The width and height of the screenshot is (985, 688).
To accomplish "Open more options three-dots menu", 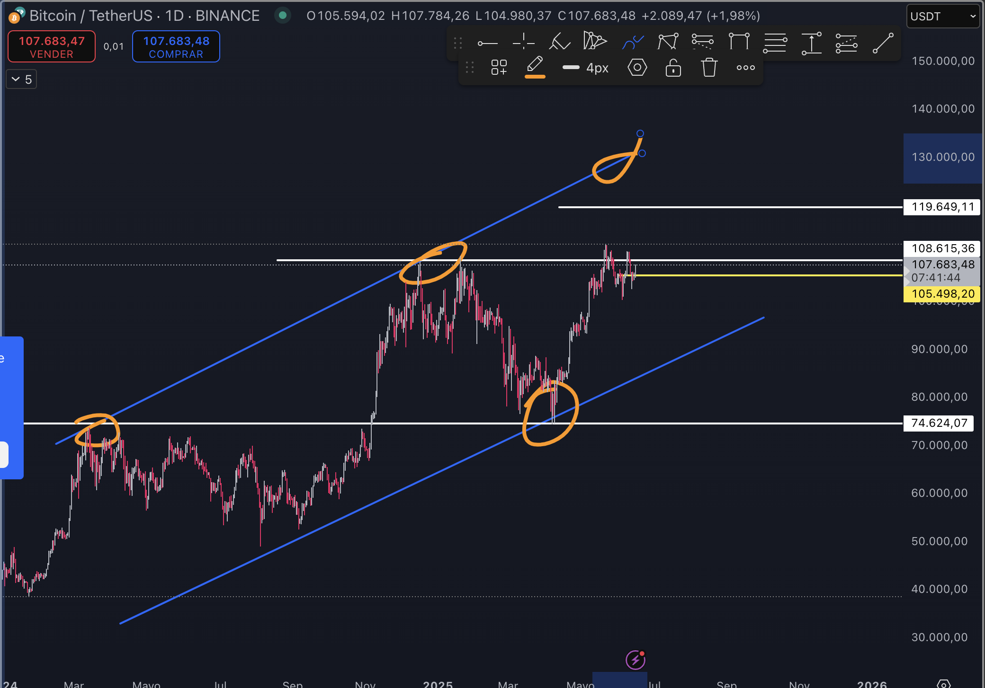I will click(x=745, y=68).
